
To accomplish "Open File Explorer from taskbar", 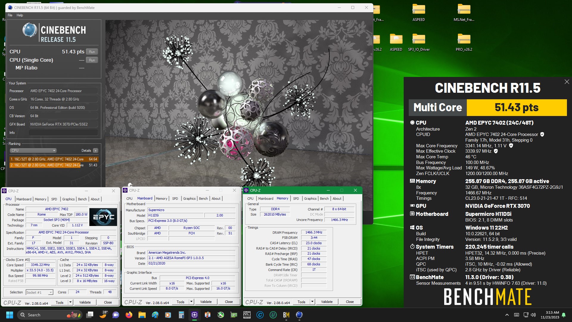I will [x=142, y=315].
